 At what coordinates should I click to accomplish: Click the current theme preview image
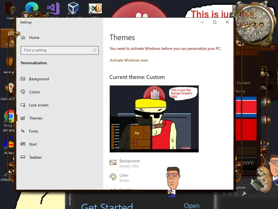154,119
